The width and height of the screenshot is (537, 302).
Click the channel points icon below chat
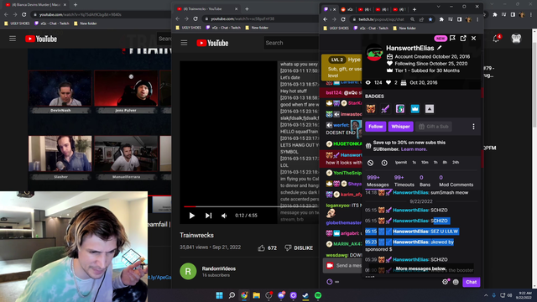click(x=330, y=282)
